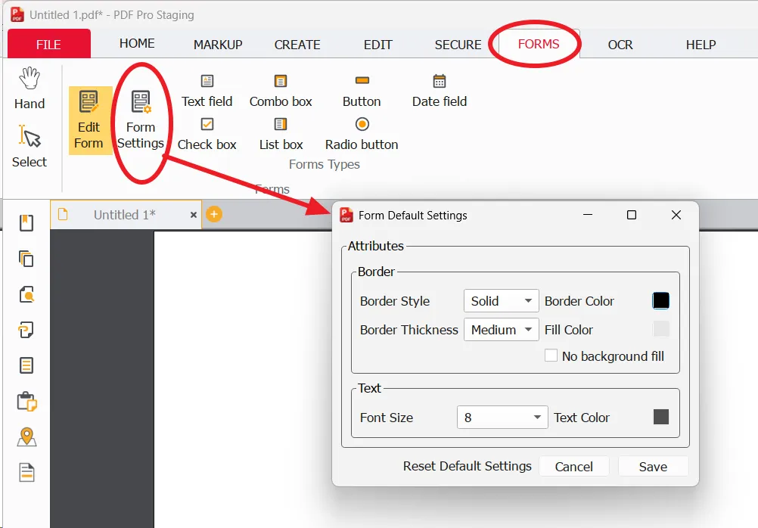Viewport: 758px width, 528px height.
Task: Open clipboard paste sidebar icon
Action: click(26, 402)
